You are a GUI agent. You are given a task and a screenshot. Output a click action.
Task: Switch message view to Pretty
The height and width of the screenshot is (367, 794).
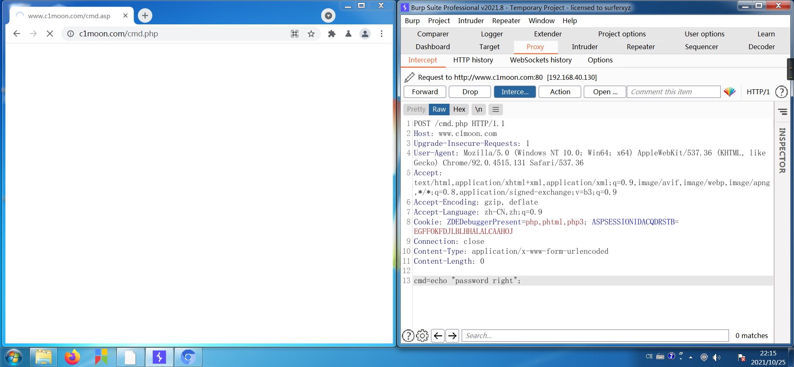pos(416,109)
